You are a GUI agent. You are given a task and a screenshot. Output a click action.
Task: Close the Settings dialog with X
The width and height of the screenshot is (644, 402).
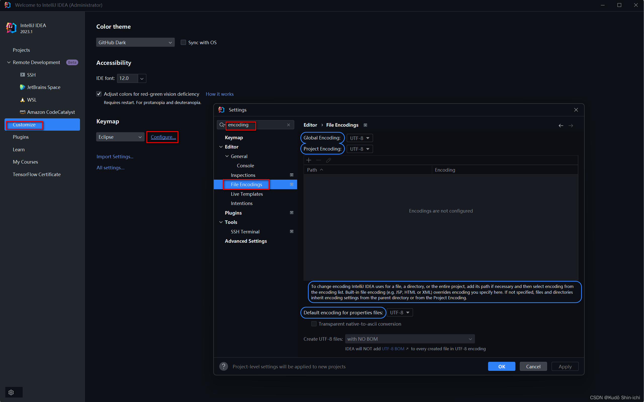pos(576,110)
